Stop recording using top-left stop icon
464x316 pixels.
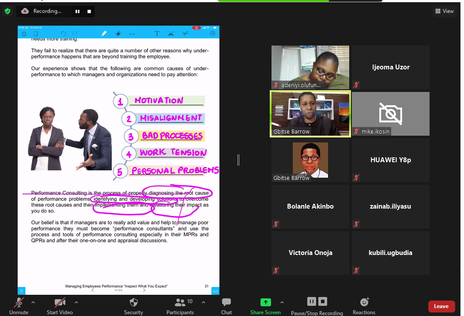point(89,11)
